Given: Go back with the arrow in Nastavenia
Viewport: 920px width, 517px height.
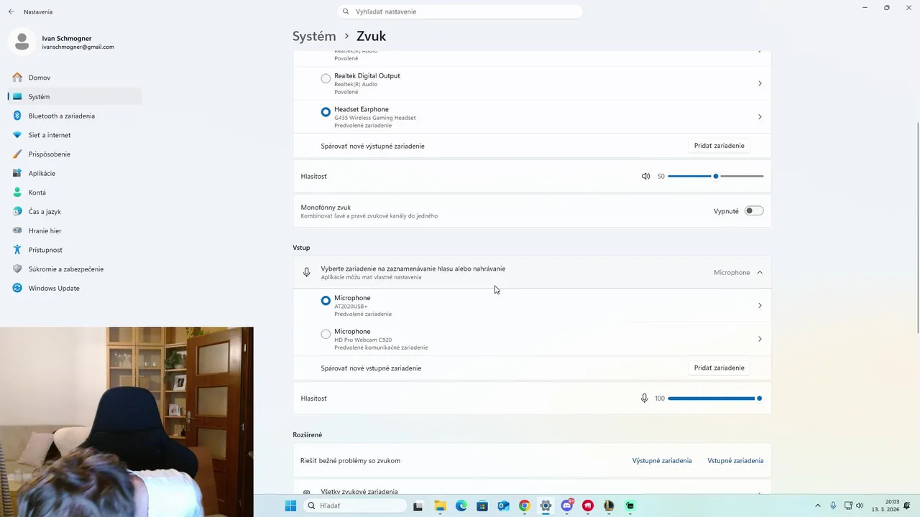Looking at the screenshot, I should click(x=11, y=11).
